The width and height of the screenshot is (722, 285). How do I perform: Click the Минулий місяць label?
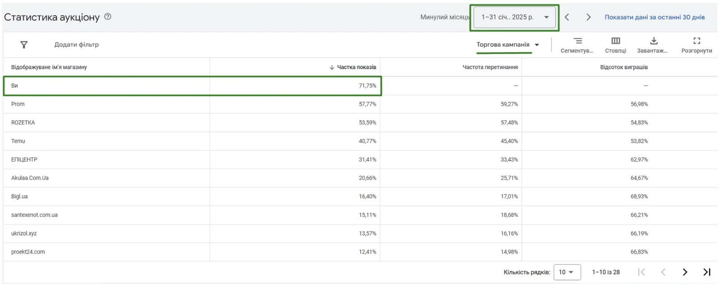coord(445,17)
